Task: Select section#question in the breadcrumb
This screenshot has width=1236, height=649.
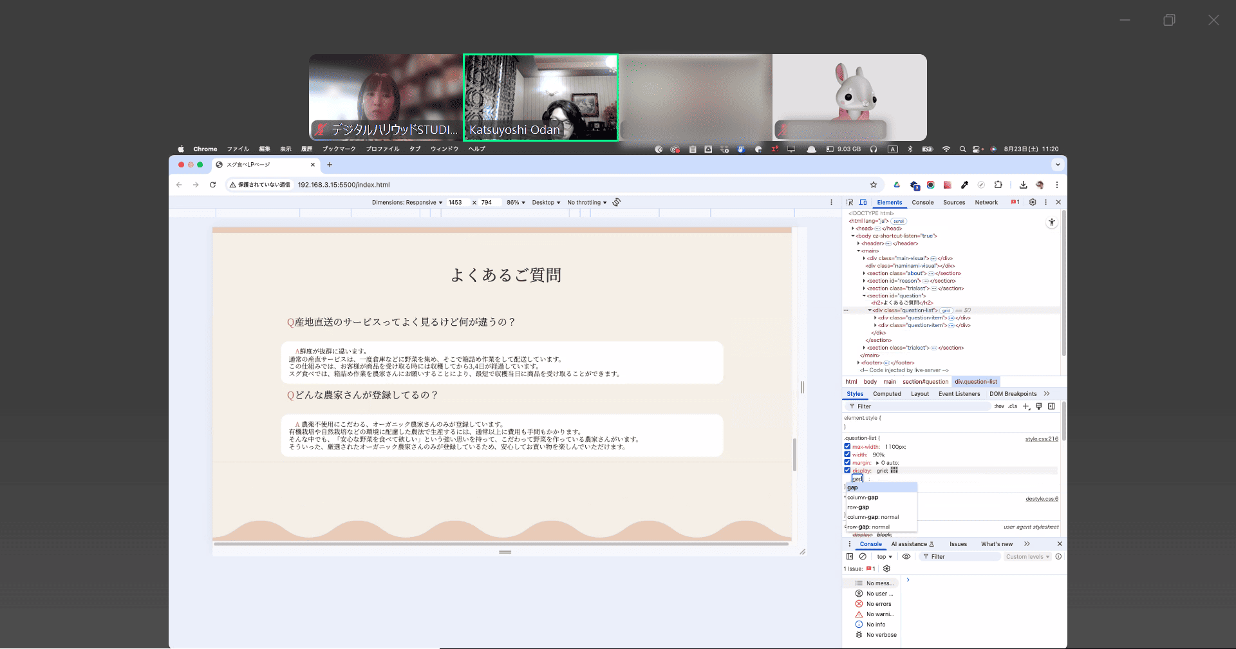Action: [925, 382]
